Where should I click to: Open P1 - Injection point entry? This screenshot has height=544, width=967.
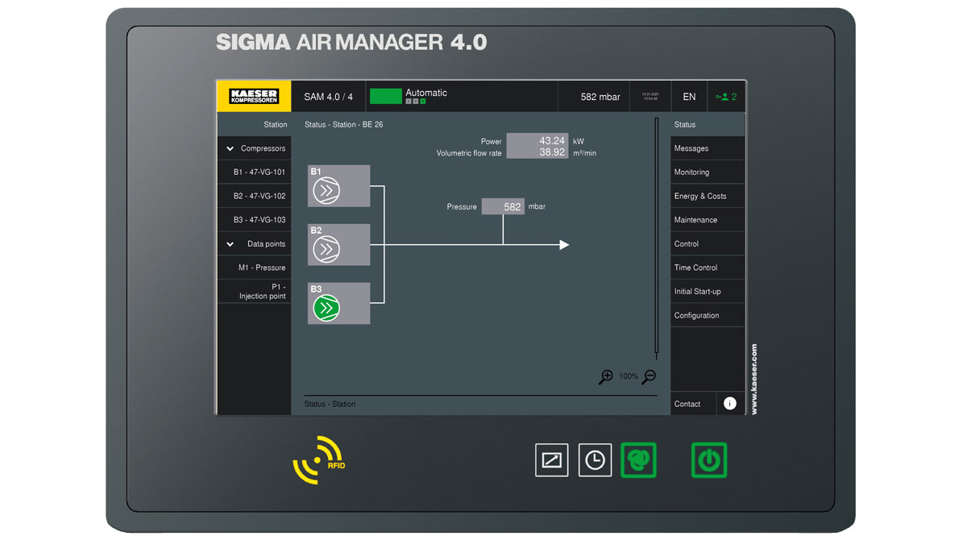[254, 291]
